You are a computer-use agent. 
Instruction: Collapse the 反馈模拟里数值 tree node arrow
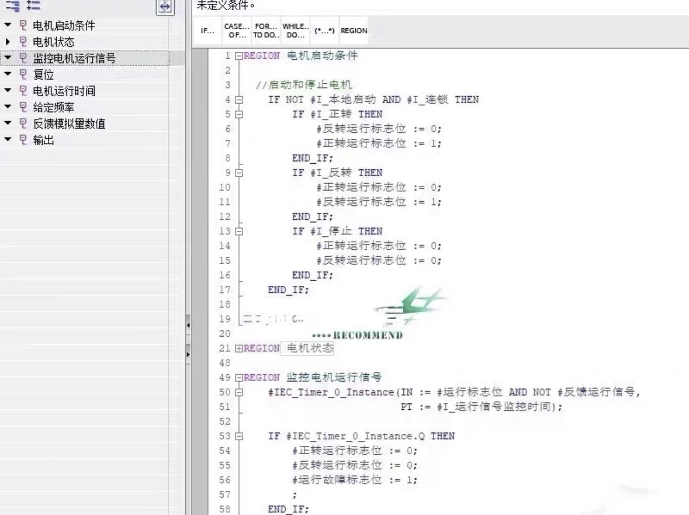[x=7, y=123]
